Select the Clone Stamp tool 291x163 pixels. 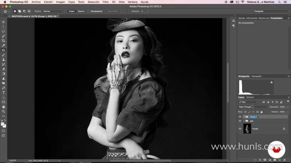3,60
